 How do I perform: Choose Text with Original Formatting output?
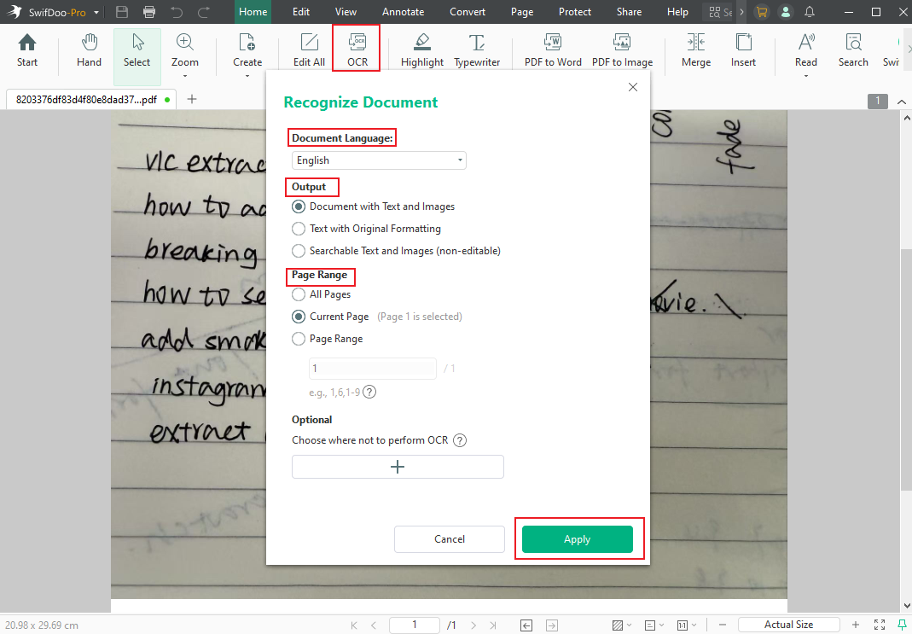[x=299, y=229]
